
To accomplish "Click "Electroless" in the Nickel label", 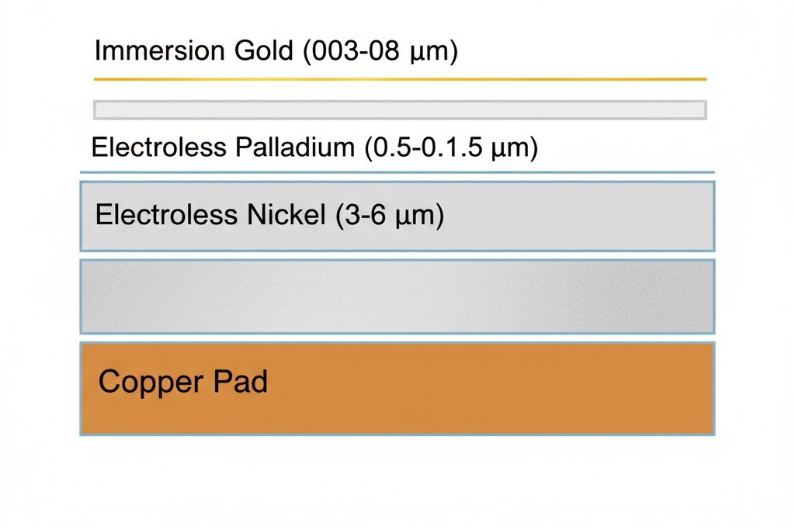I will 161,216.
